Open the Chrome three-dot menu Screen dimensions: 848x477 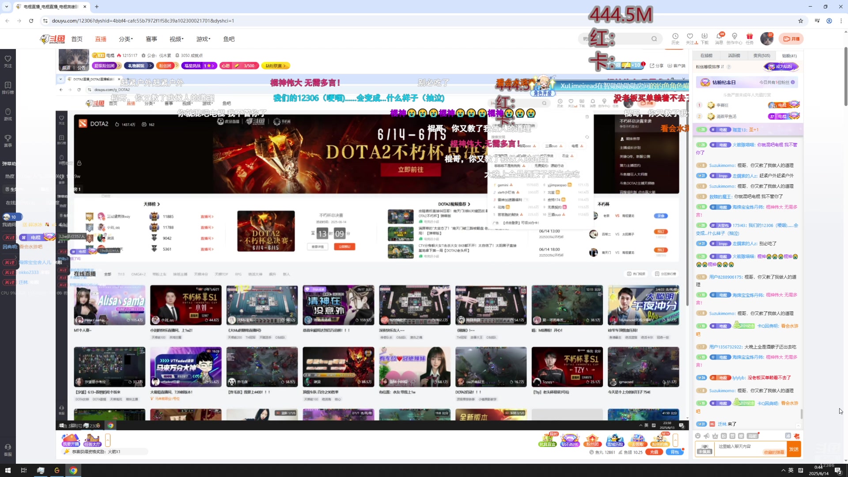[x=841, y=21]
